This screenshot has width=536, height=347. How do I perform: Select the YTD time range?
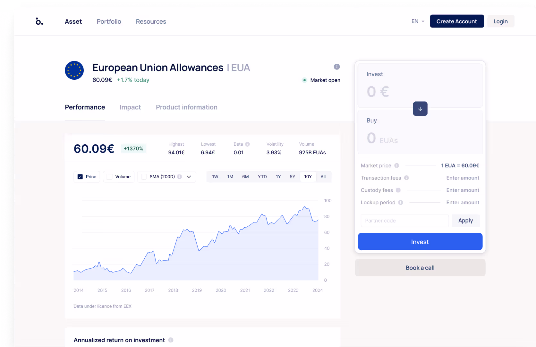coord(262,177)
